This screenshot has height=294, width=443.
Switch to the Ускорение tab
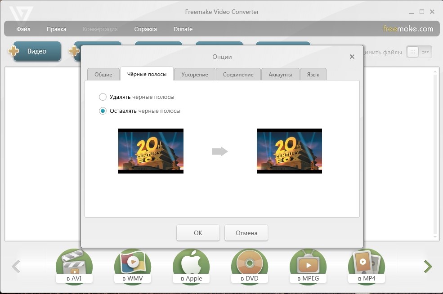coord(194,75)
